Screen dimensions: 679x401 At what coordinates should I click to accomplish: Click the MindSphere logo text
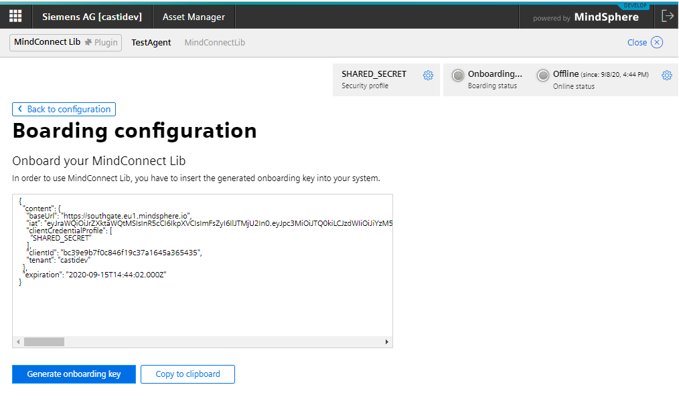click(x=606, y=17)
